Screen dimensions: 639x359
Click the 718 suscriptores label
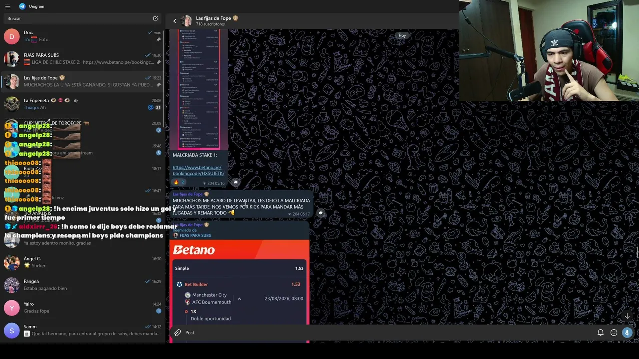click(210, 24)
